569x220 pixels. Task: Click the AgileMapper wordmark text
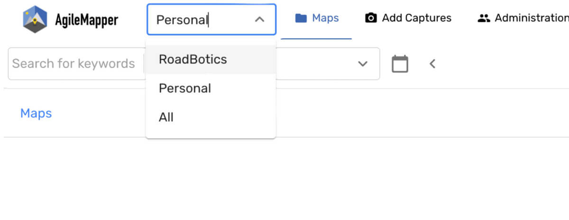[87, 20]
